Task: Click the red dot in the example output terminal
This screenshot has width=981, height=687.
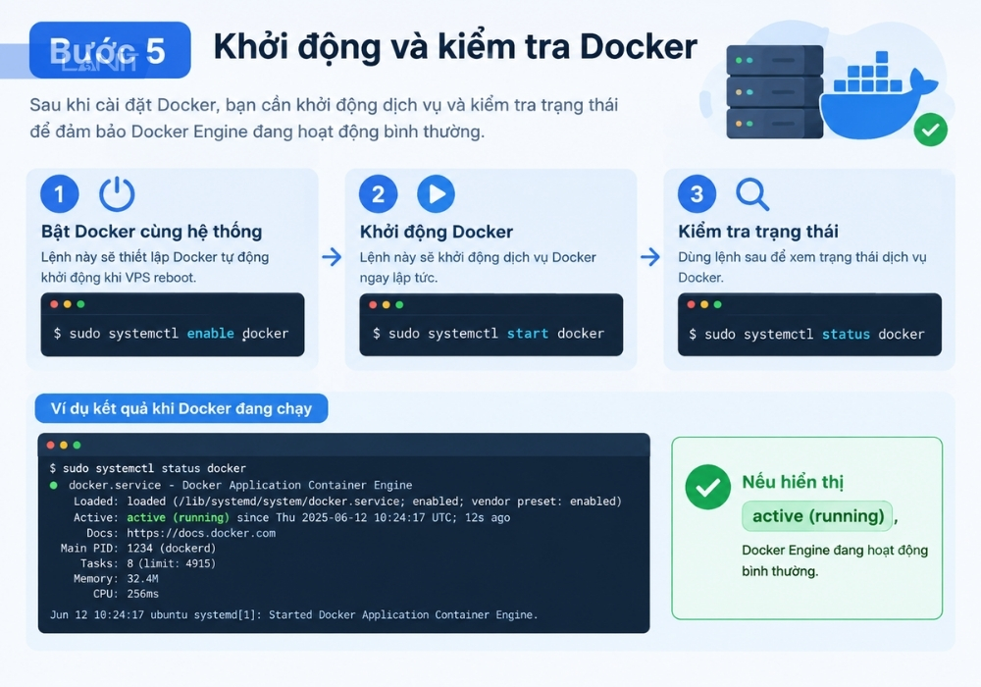Action: coord(51,445)
